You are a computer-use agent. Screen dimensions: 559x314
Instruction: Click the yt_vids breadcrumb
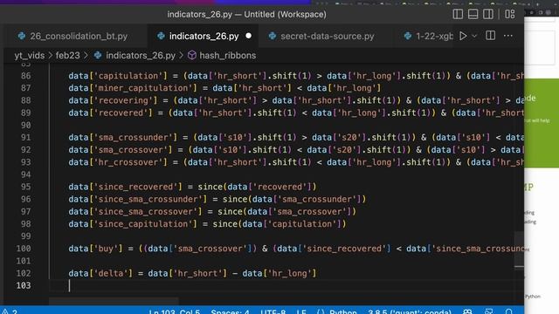click(x=30, y=56)
